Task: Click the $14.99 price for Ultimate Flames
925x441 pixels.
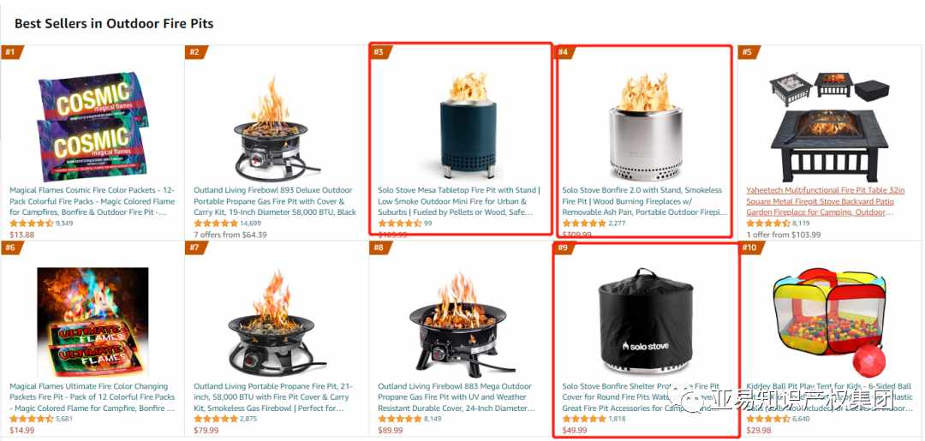Action: (x=21, y=431)
